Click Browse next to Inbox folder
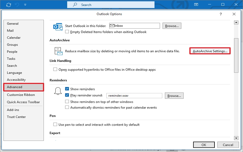This screenshot has width=243, height=152. [x=172, y=26]
